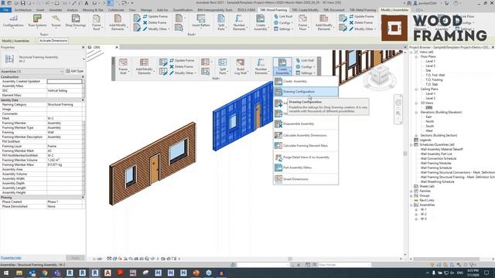This screenshot has height=278, width=495.
Task: Select the Insert Rafters tool
Action: (201, 21)
